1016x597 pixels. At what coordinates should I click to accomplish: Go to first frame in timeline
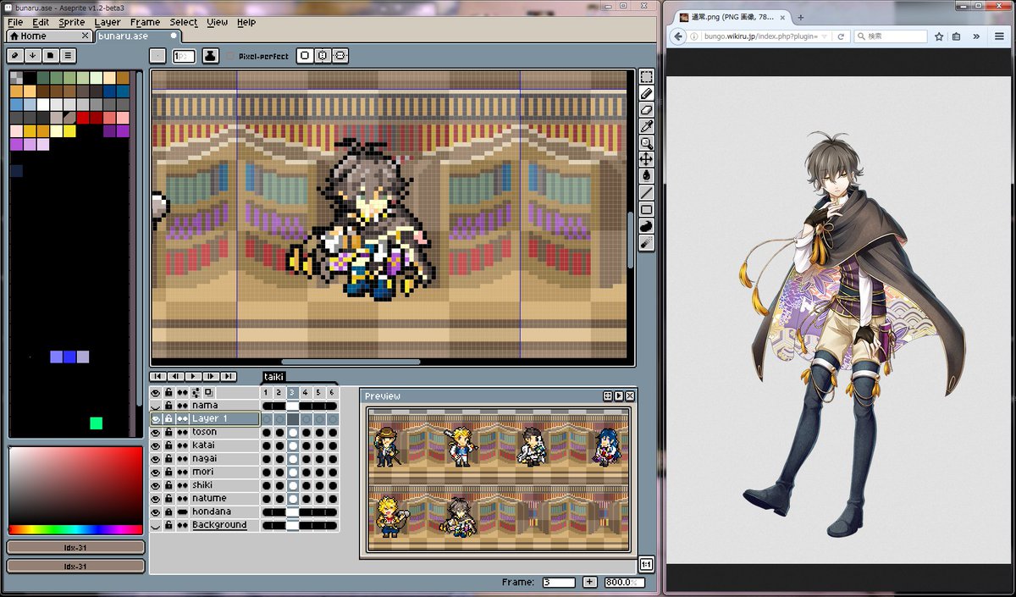[157, 376]
